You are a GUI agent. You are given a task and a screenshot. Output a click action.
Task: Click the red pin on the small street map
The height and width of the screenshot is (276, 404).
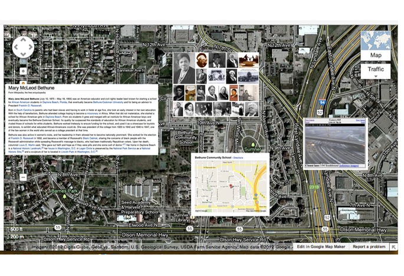(231, 186)
